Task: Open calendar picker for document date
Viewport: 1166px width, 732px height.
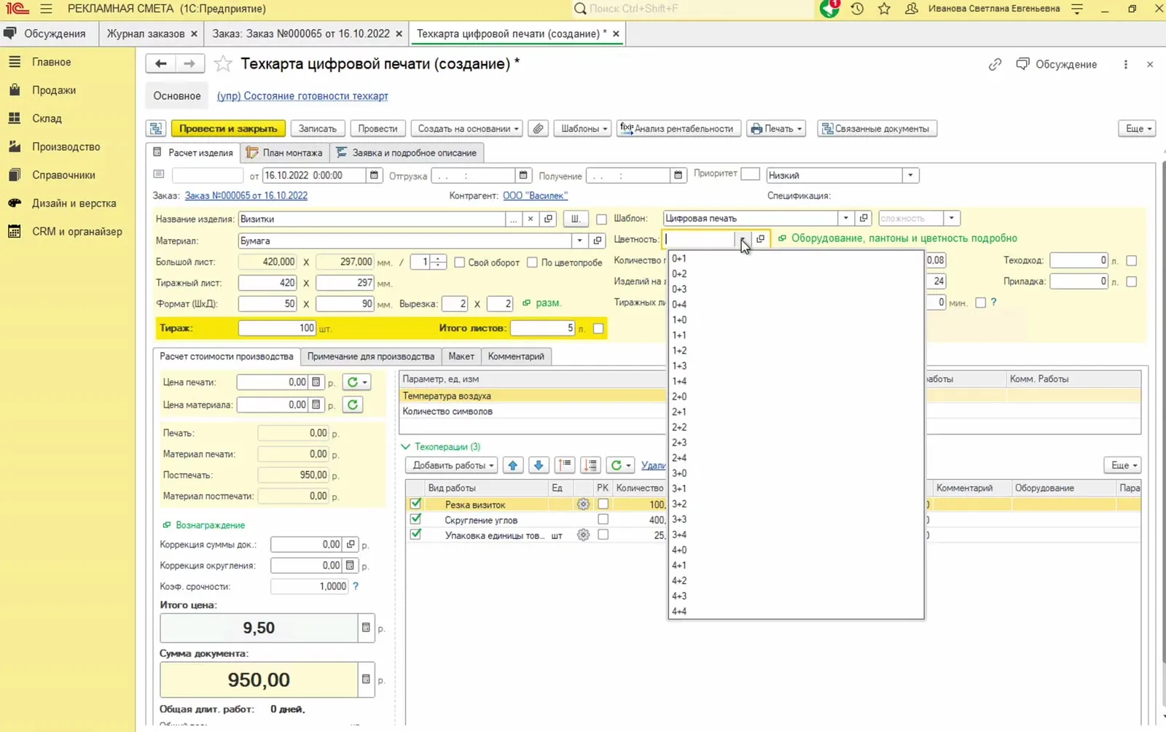Action: point(374,175)
